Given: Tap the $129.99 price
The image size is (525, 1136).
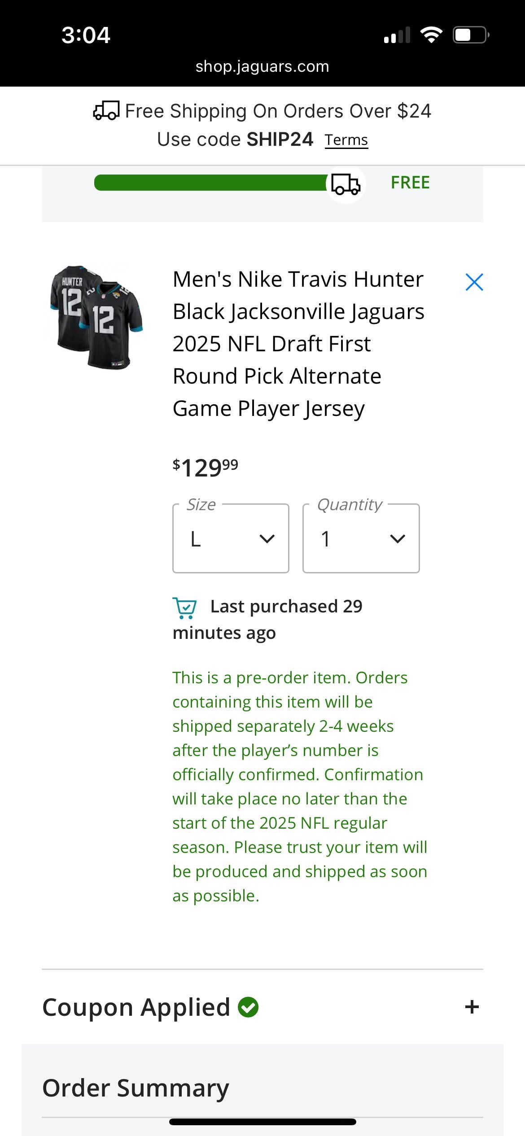Looking at the screenshot, I should tap(206, 468).
